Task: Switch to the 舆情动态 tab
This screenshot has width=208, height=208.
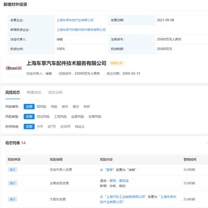Action: coord(34,92)
